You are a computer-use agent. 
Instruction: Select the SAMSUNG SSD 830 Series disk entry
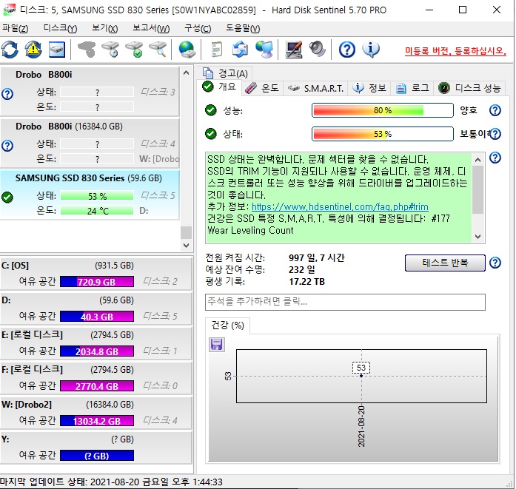coord(90,195)
